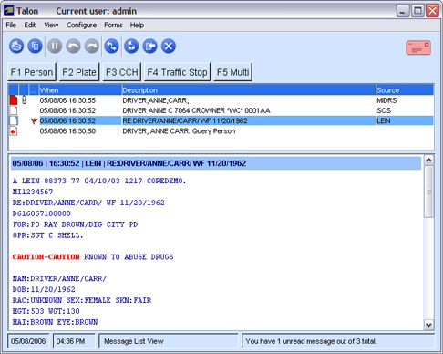
Task: Click the paperclip attachment icon in MIDRS row
Action: [x=25, y=99]
